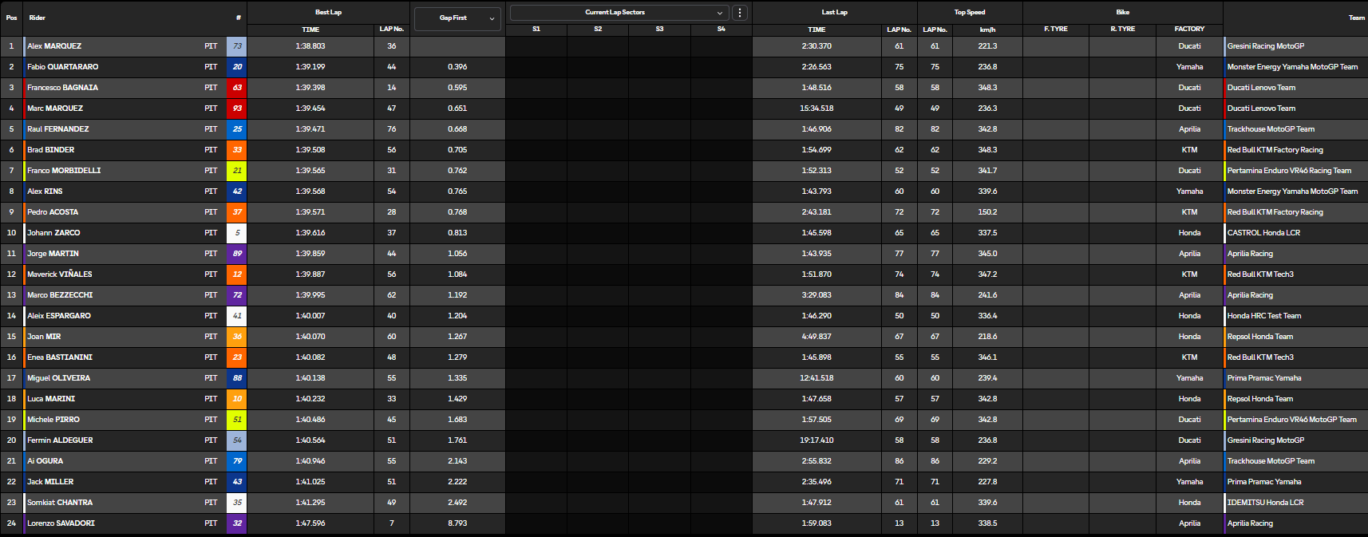Click Fabio Quartararo's blue number 20 badge
Screen dimensions: 1368x537
(x=237, y=67)
